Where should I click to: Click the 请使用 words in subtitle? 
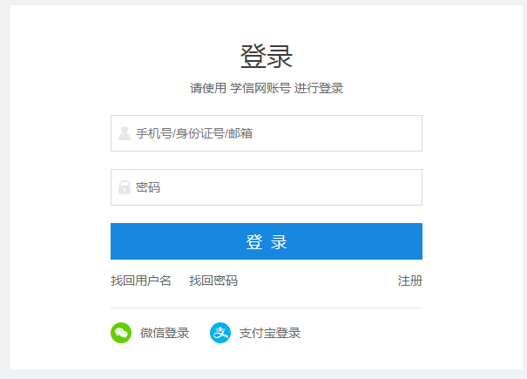[208, 88]
